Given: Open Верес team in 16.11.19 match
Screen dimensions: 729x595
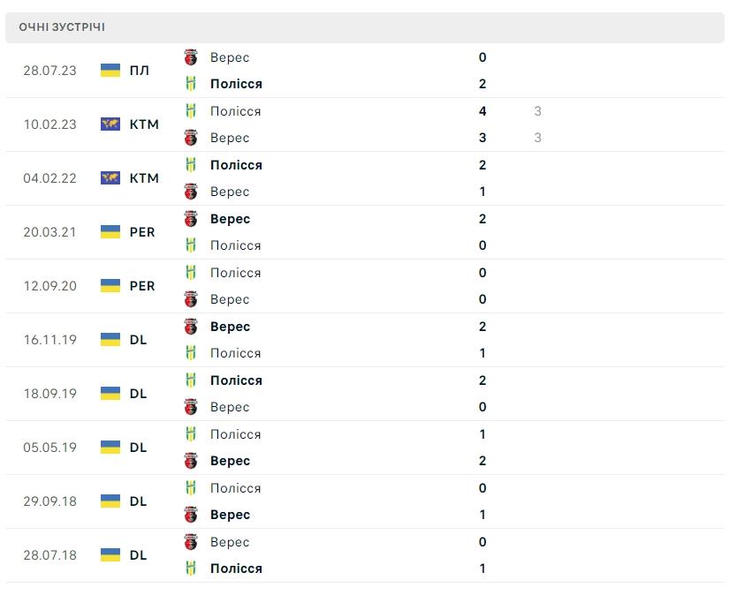Looking at the screenshot, I should pyautogui.click(x=230, y=327).
